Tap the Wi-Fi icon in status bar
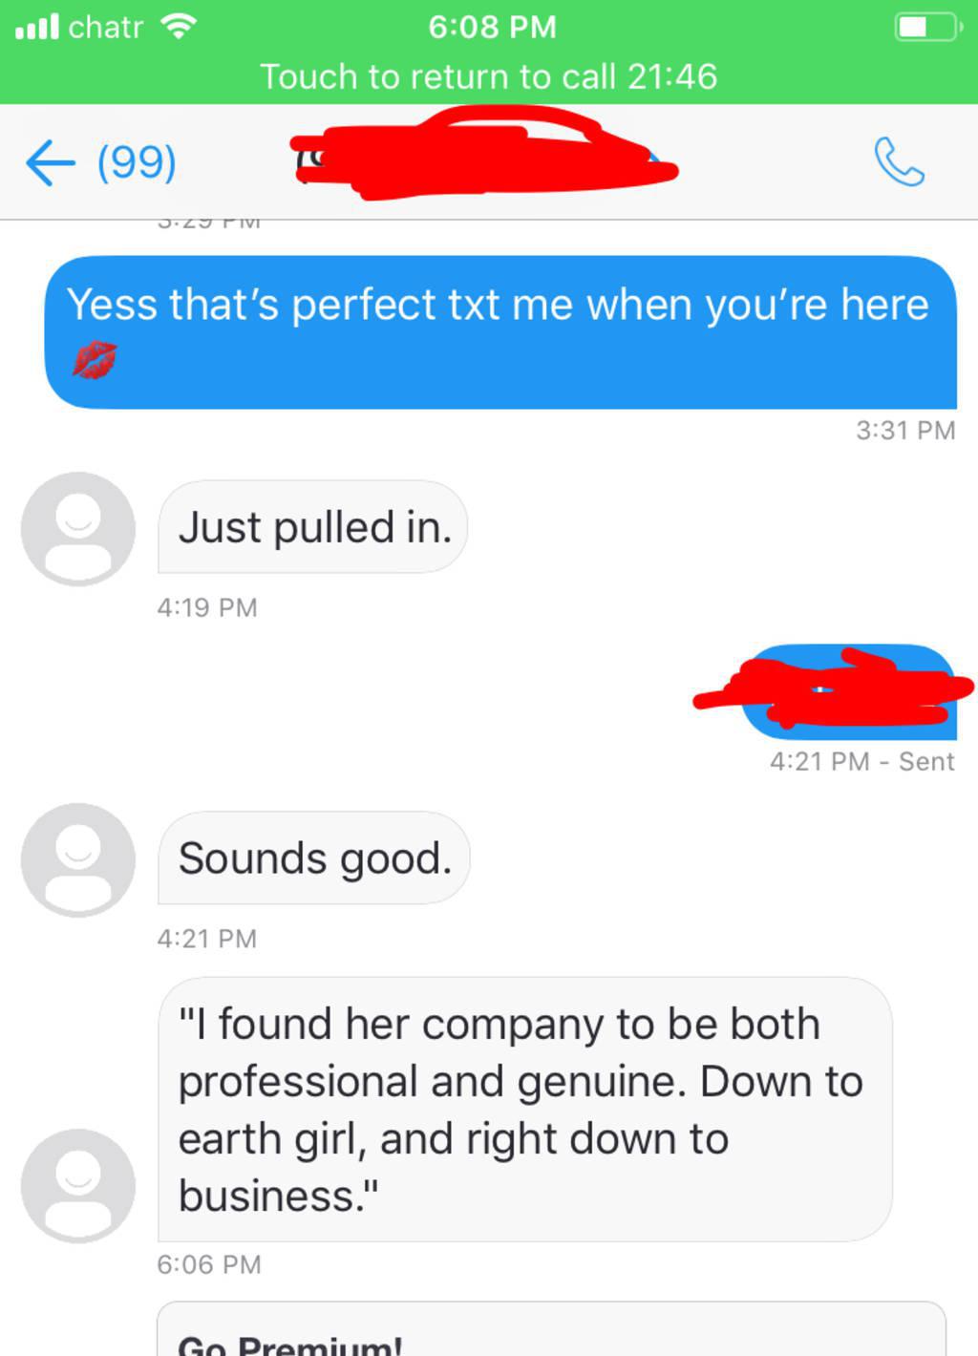The width and height of the screenshot is (978, 1356). coord(179,26)
